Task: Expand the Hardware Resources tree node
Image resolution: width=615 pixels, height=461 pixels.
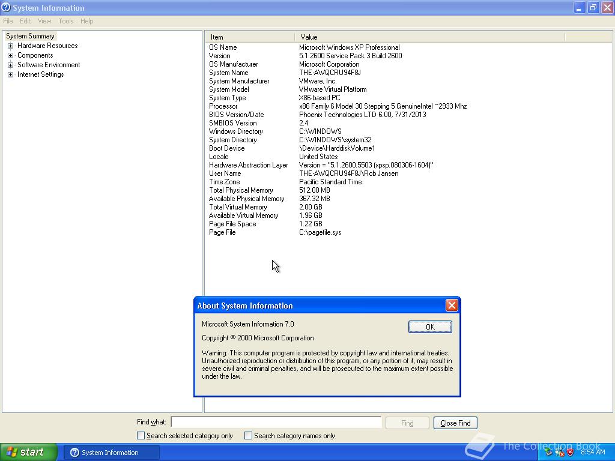Action: pos(11,46)
